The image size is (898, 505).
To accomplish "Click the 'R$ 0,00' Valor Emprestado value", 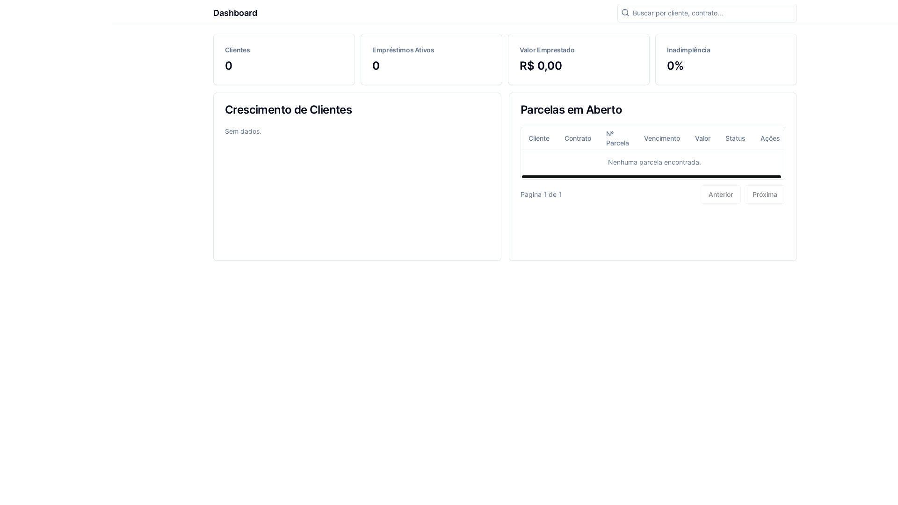I will (541, 66).
